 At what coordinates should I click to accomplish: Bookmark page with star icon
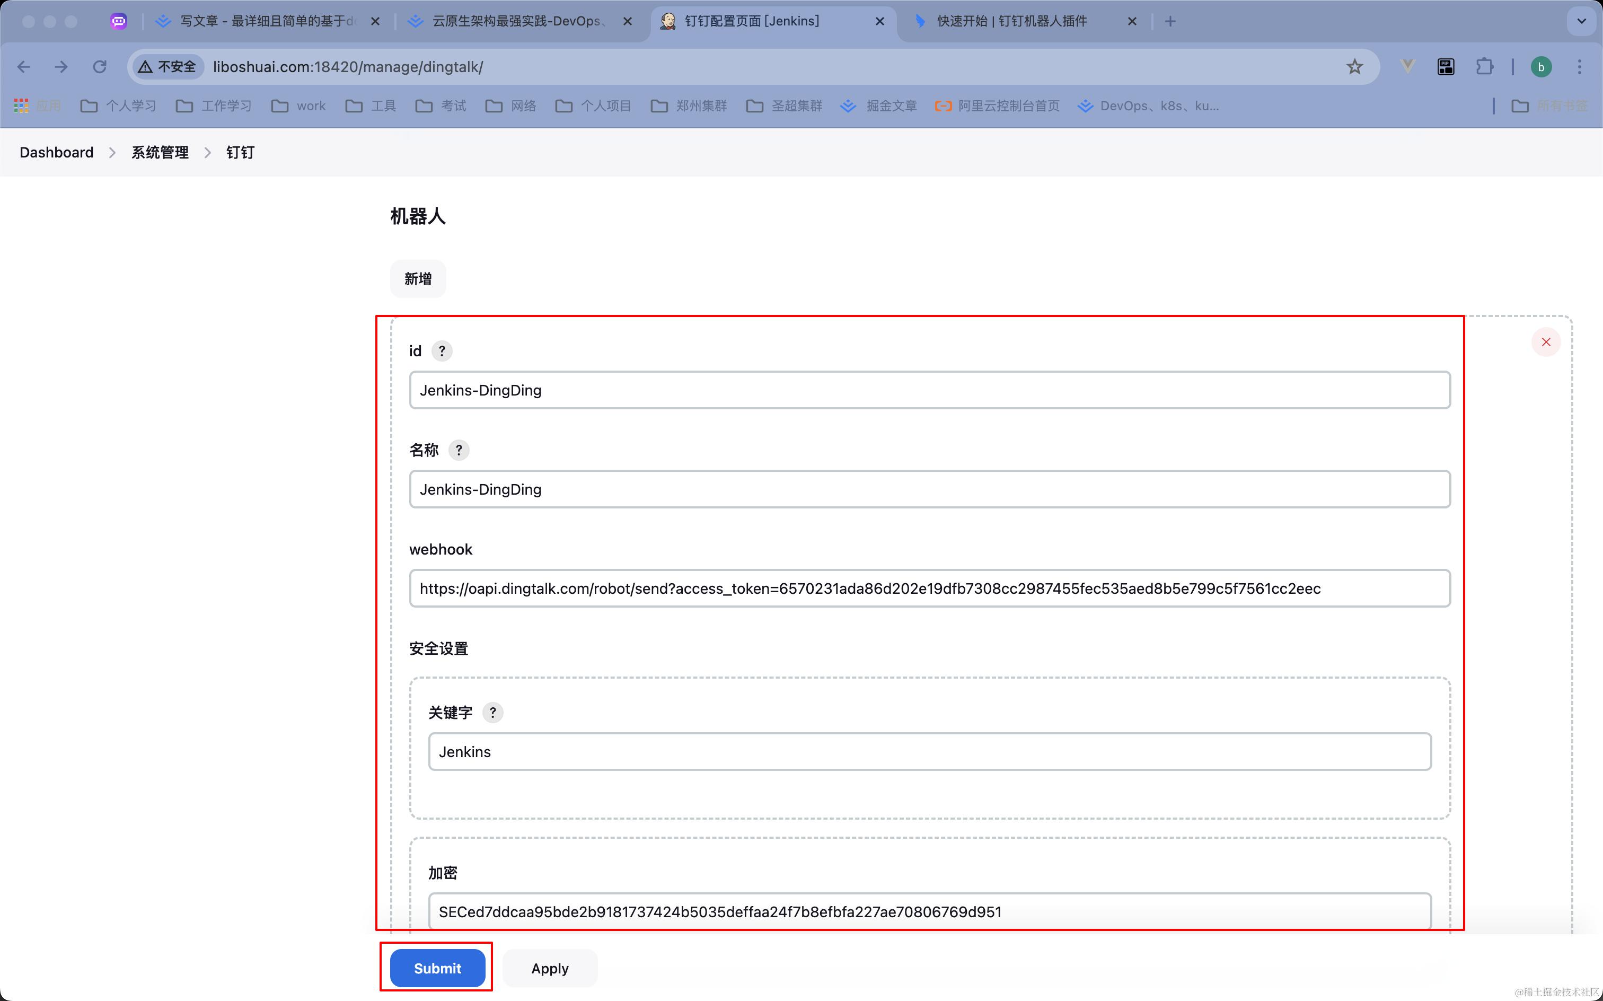1354,67
